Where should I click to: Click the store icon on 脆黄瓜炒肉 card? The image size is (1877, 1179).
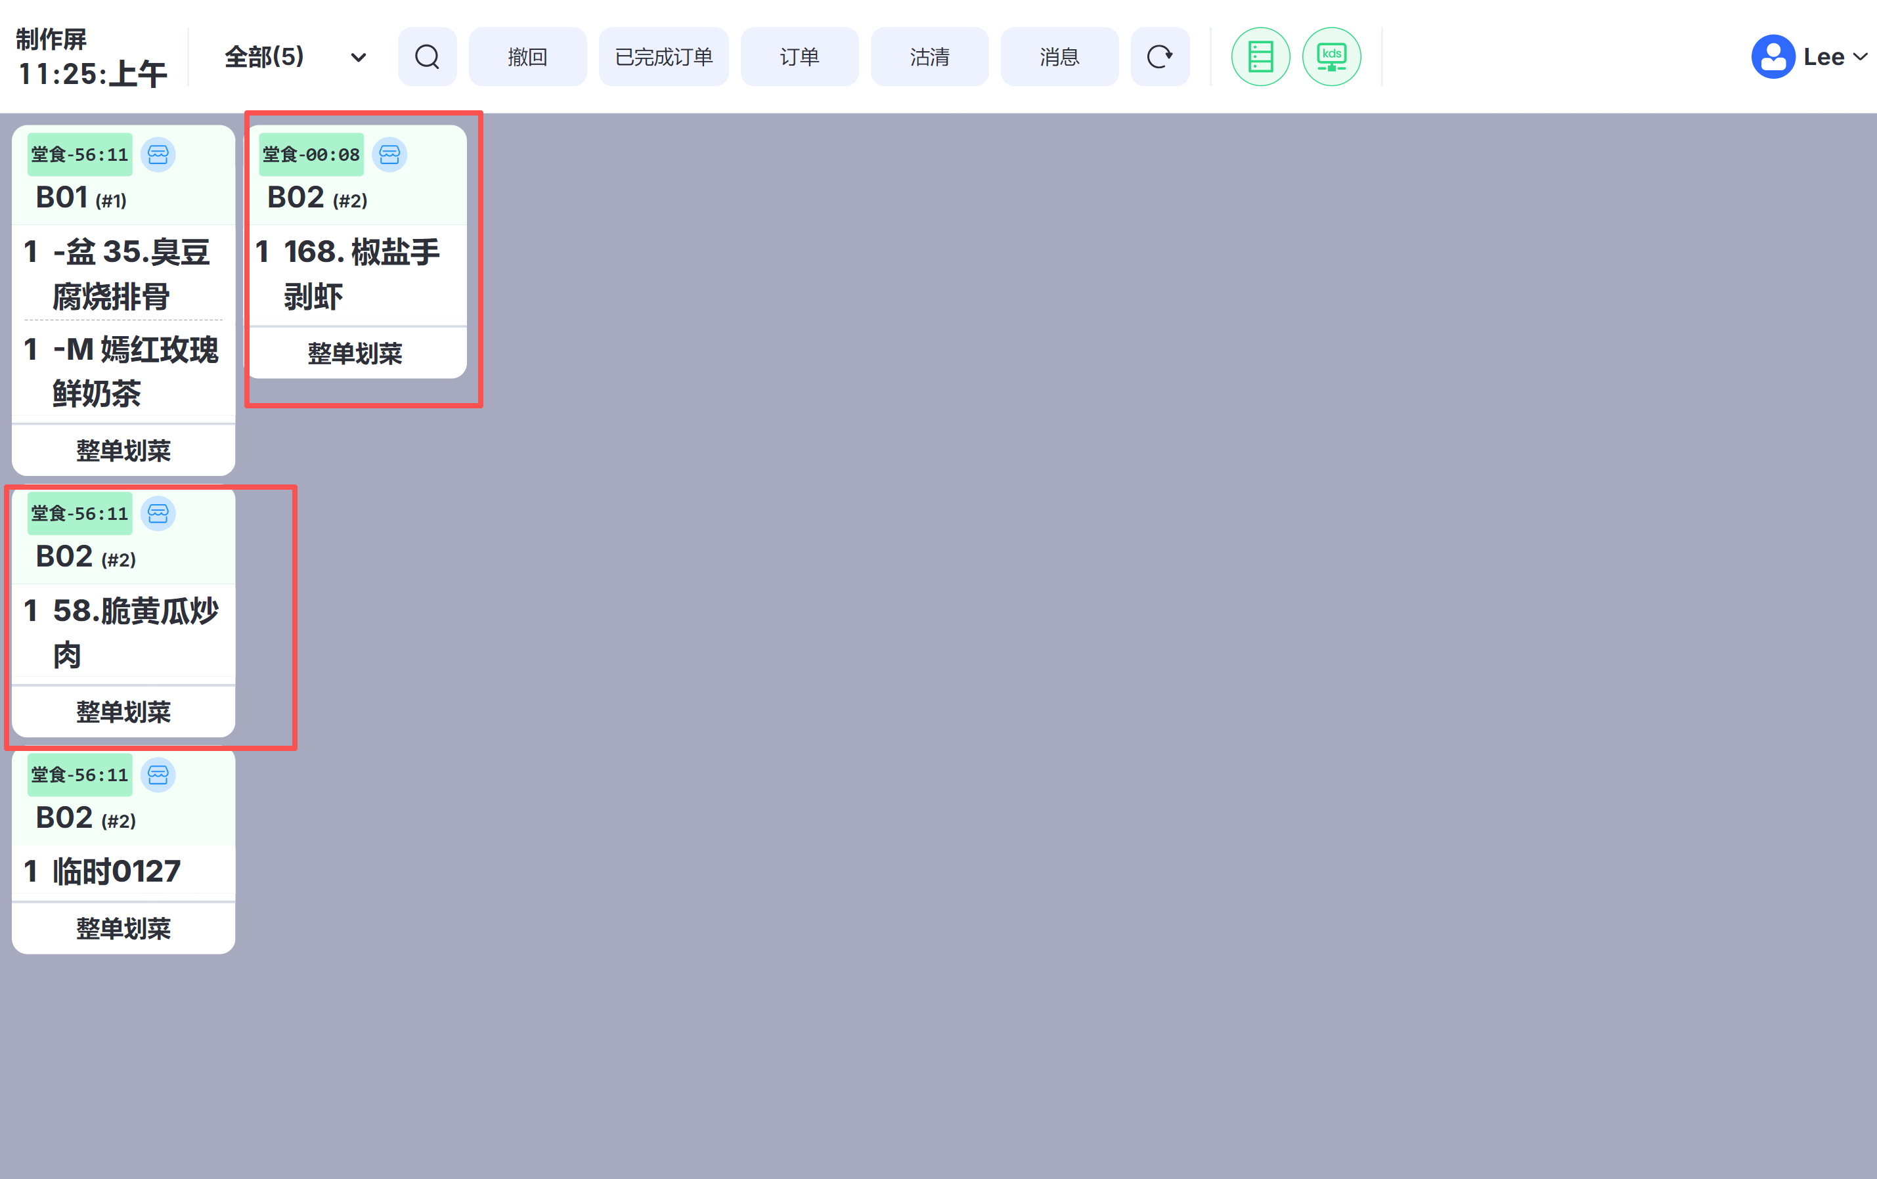click(158, 513)
